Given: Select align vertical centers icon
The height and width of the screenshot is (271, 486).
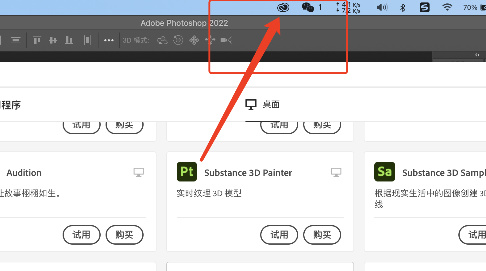Looking at the screenshot, I should tap(53, 40).
